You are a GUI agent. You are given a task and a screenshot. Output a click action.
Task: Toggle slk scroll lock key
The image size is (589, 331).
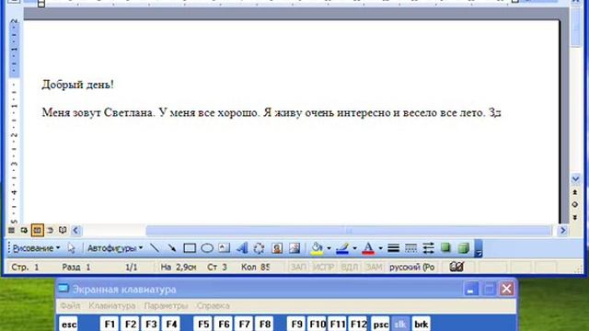click(x=400, y=324)
